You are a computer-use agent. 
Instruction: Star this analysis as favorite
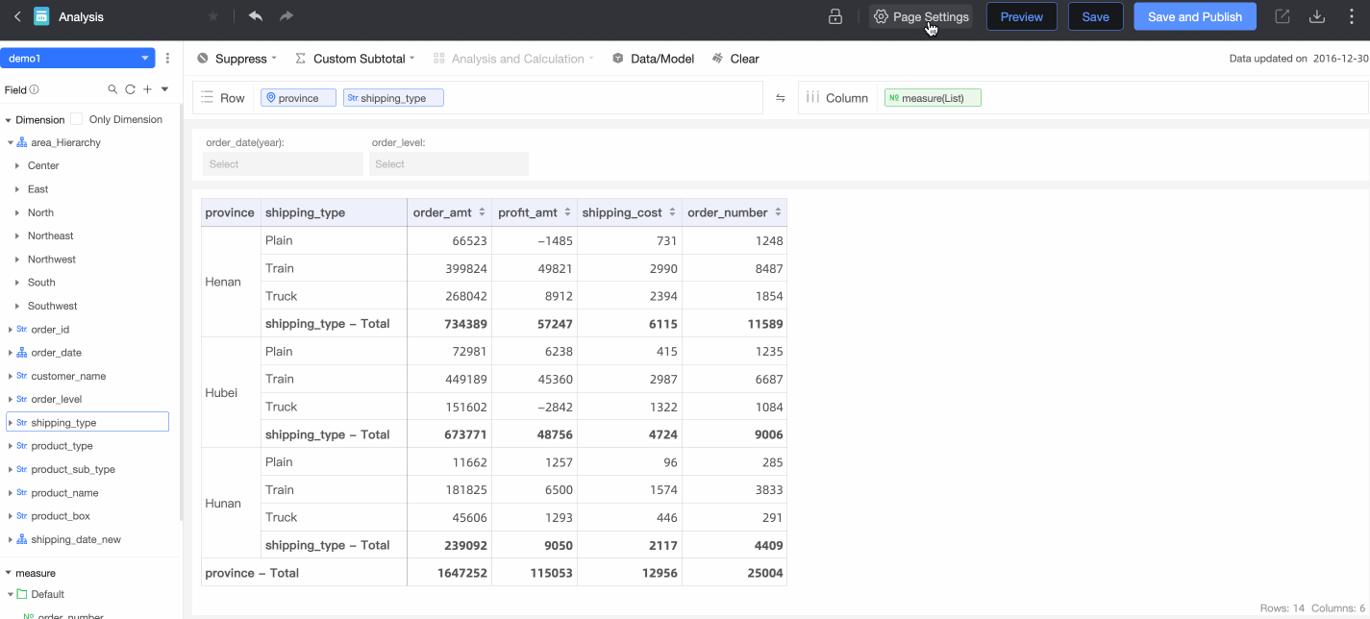(213, 16)
